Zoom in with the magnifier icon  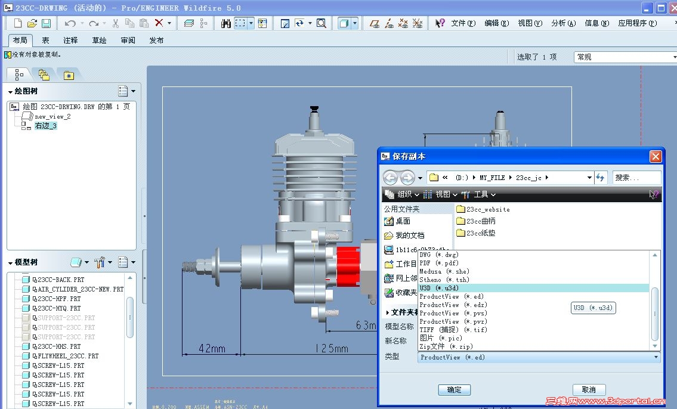point(322,23)
